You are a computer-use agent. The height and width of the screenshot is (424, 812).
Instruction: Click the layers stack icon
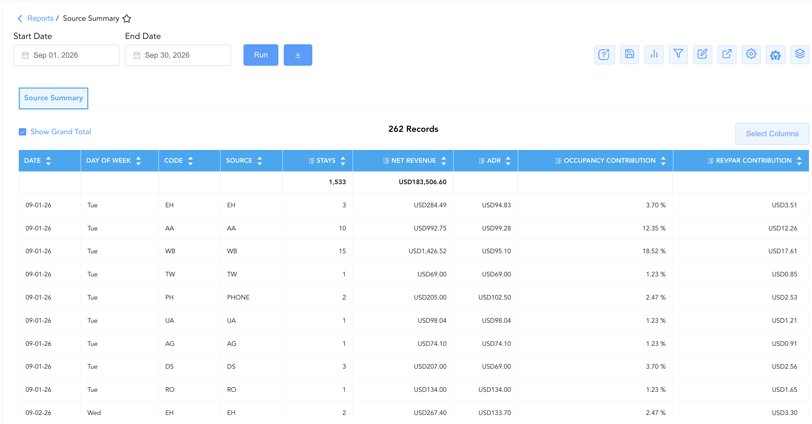tap(800, 54)
